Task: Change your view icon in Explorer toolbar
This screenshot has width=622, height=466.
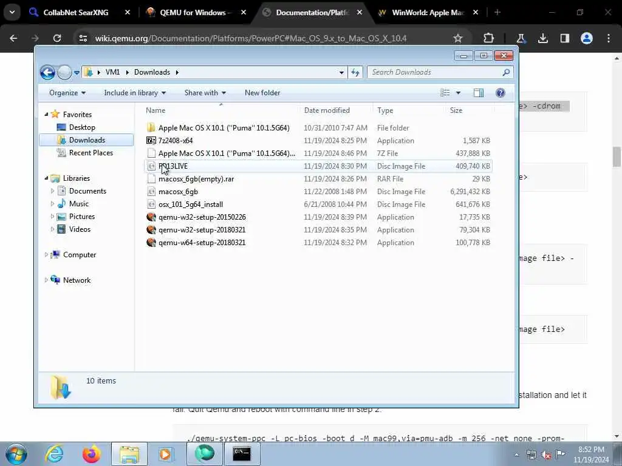Action: (445, 93)
